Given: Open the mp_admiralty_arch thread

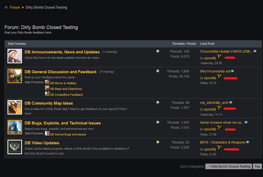Looking at the screenshot, I should point(214,102).
